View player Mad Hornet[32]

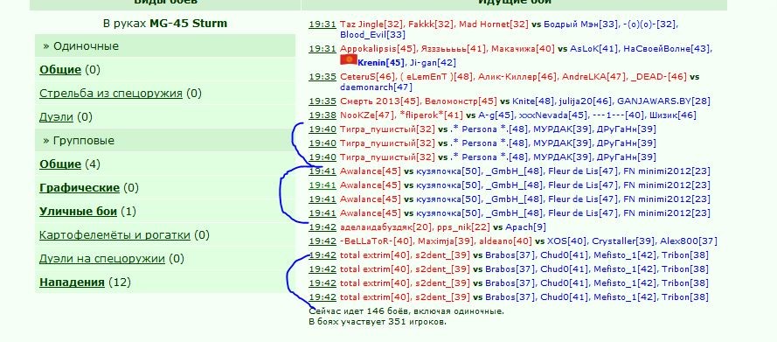tap(494, 24)
